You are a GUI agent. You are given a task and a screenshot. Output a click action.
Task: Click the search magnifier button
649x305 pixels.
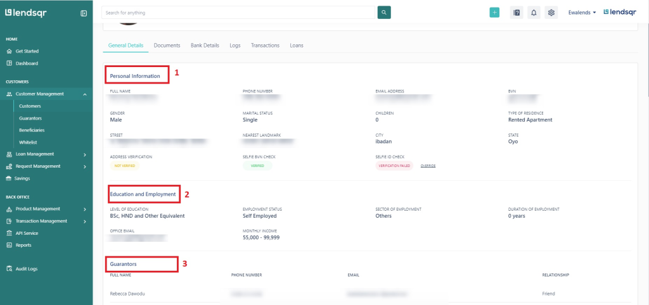(x=384, y=13)
